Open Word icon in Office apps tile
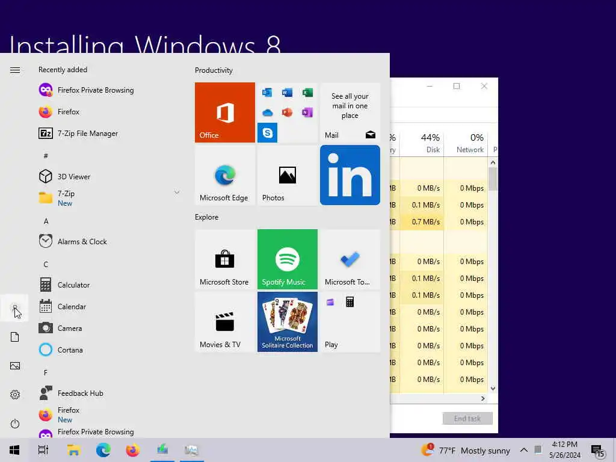Screen dimensions: 616x462 click(x=287, y=92)
